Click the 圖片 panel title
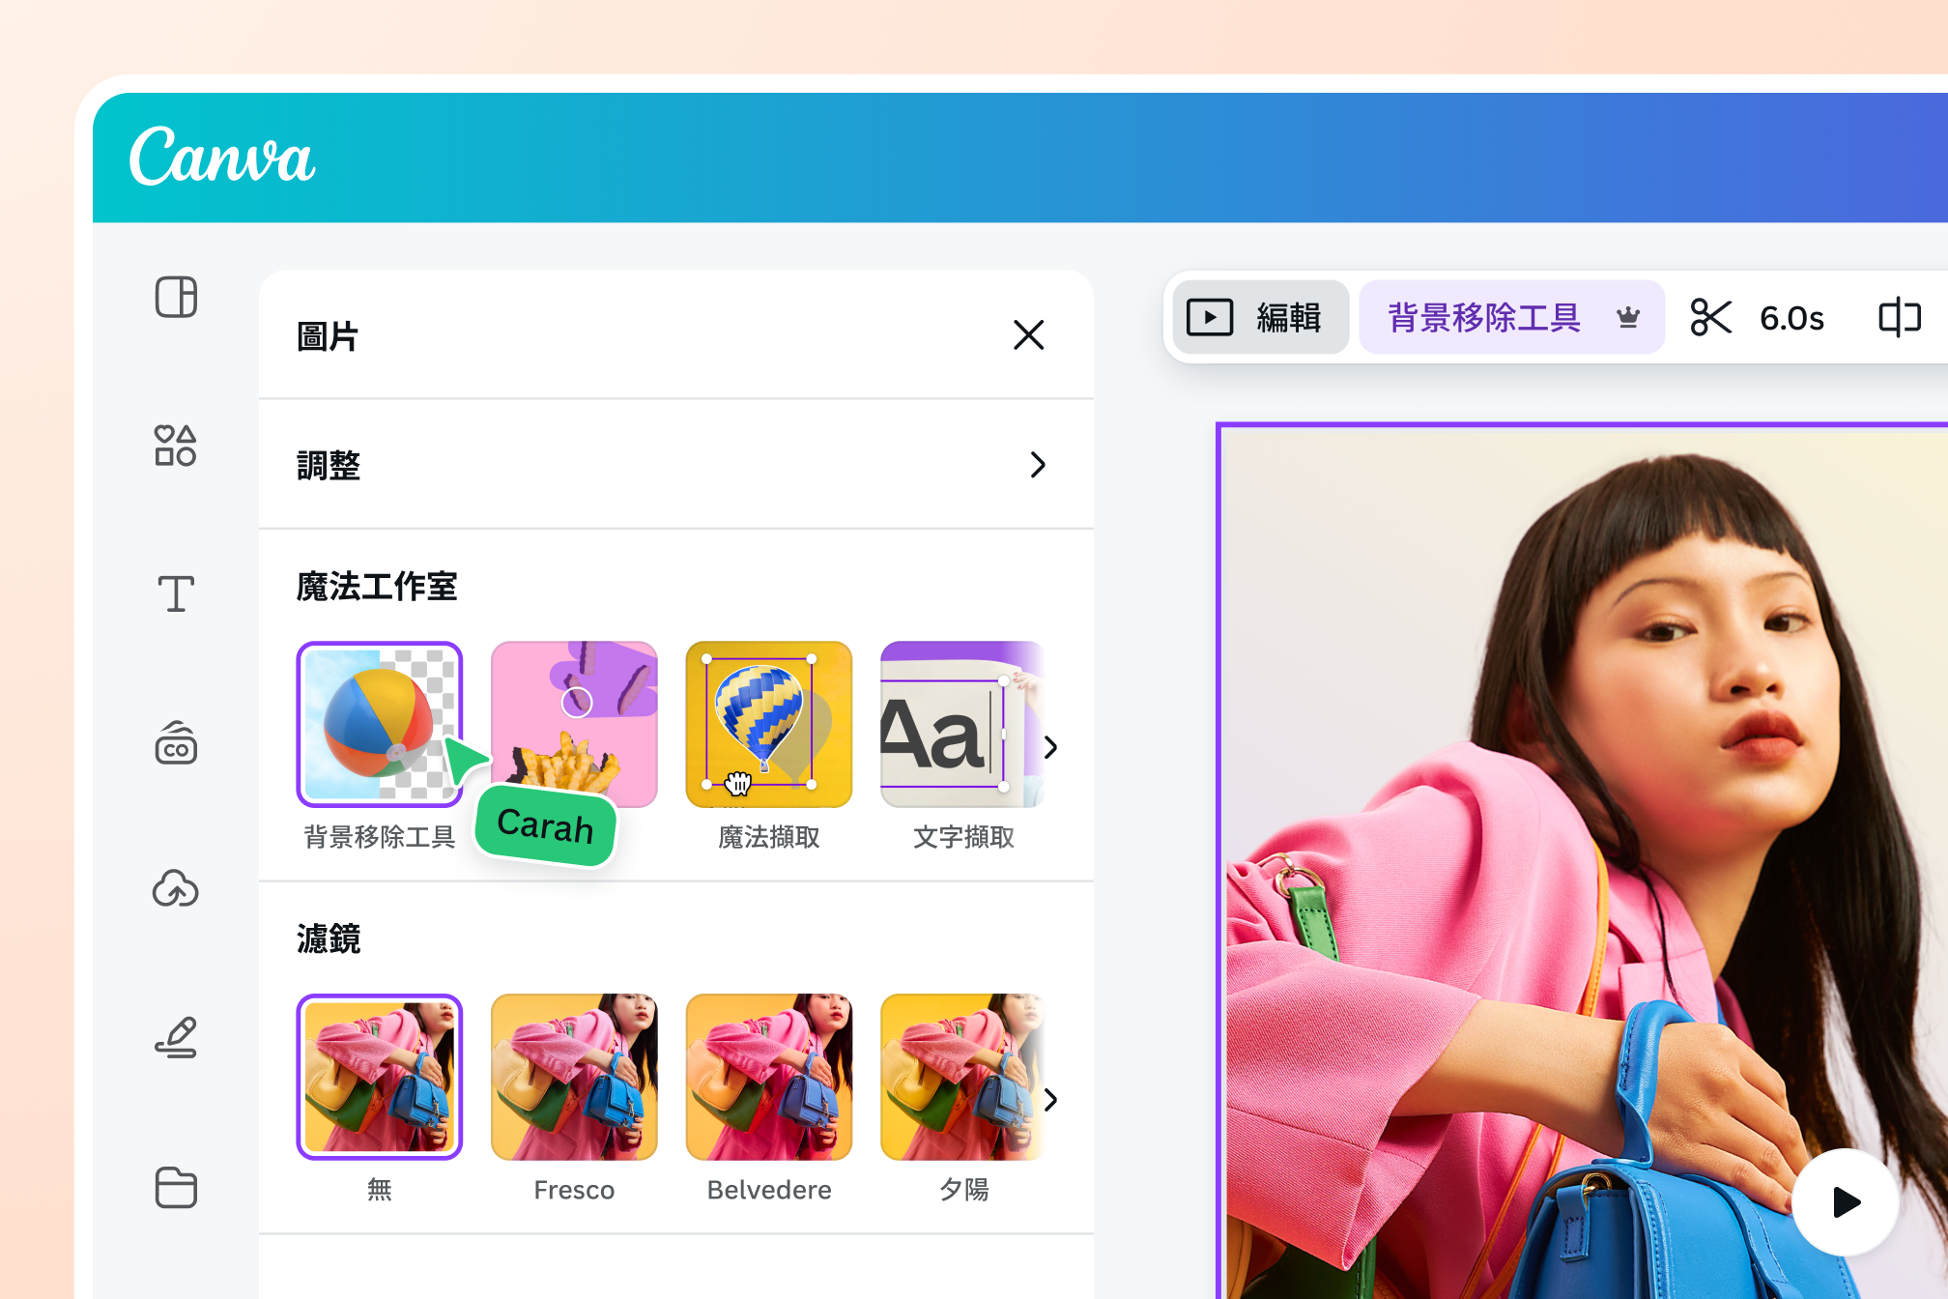The height and width of the screenshot is (1299, 1948). click(328, 336)
